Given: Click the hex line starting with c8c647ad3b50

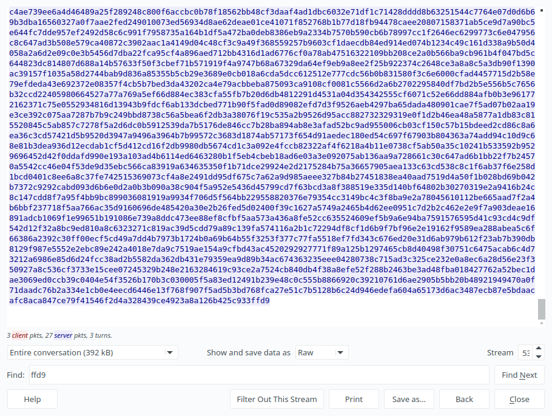Looking at the screenshot, I should tap(272, 43).
